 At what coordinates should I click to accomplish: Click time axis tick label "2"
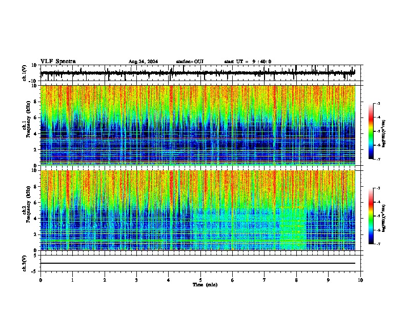coord(105,280)
